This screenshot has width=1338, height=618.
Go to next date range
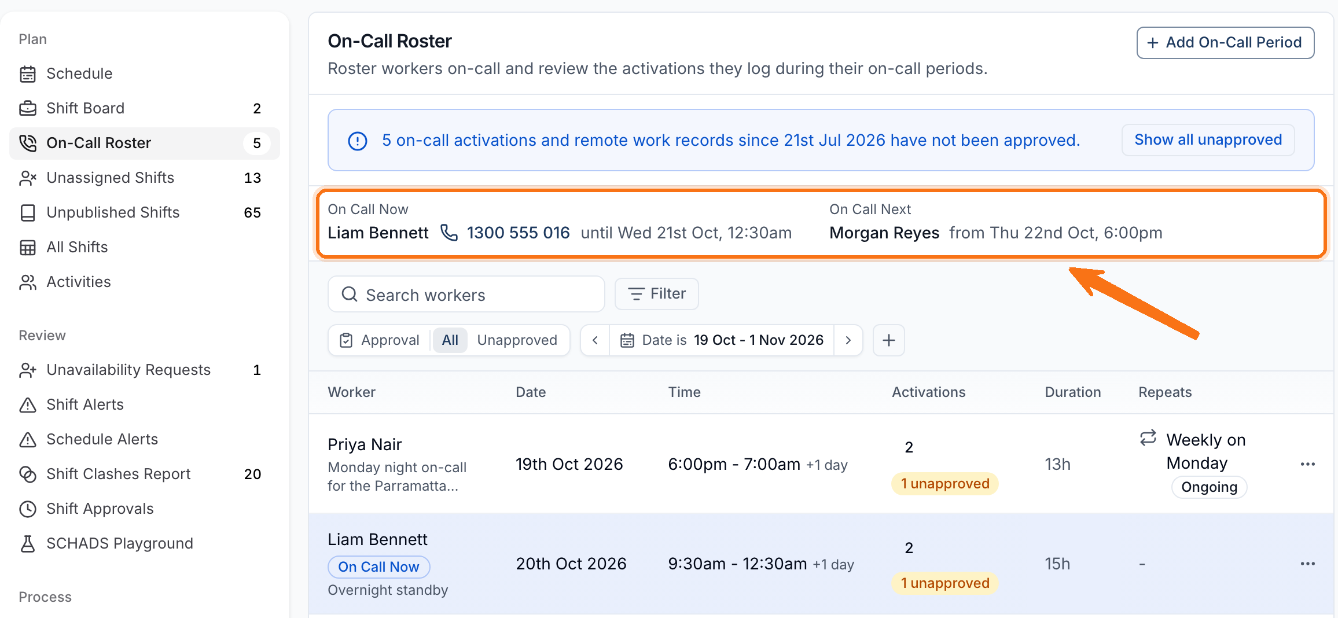[848, 340]
